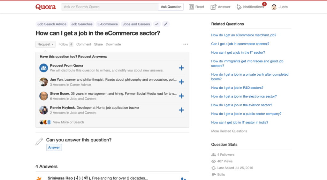Click the Edits list icon
327x180 pixels.
click(213, 175)
